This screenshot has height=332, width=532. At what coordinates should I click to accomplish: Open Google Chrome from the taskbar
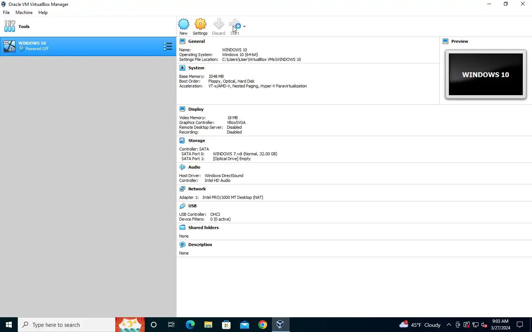pos(263,325)
